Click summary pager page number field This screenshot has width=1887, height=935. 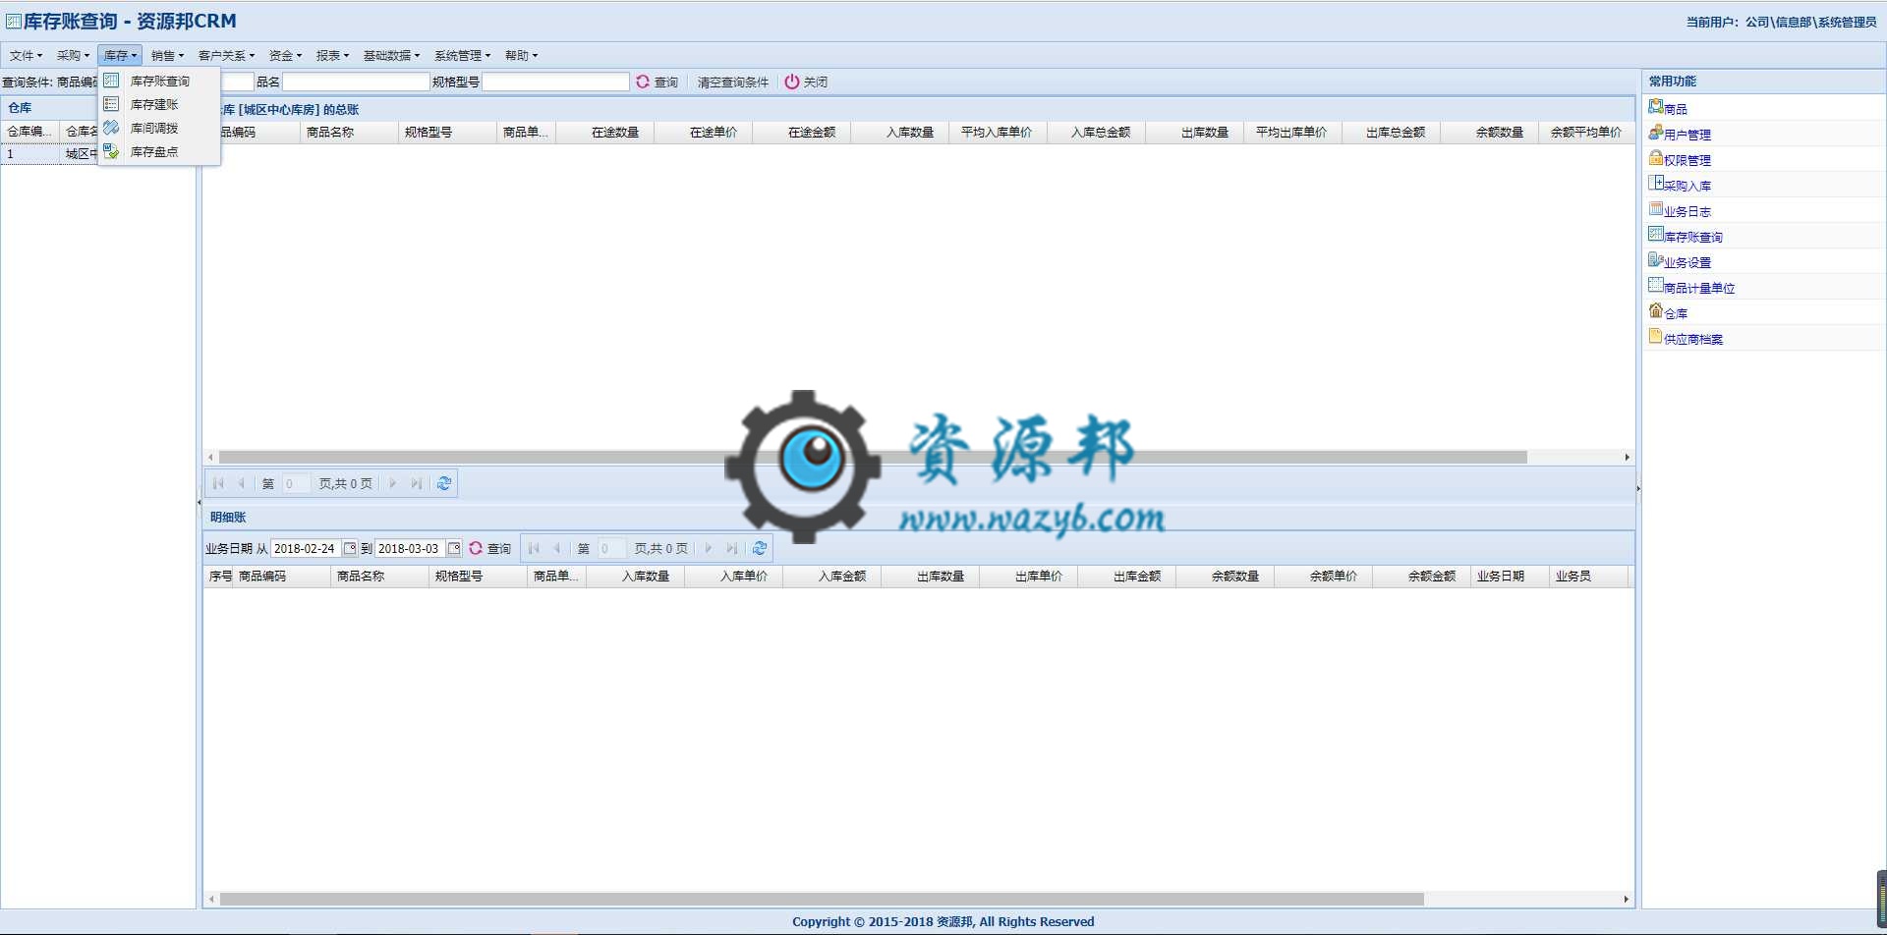click(x=296, y=483)
